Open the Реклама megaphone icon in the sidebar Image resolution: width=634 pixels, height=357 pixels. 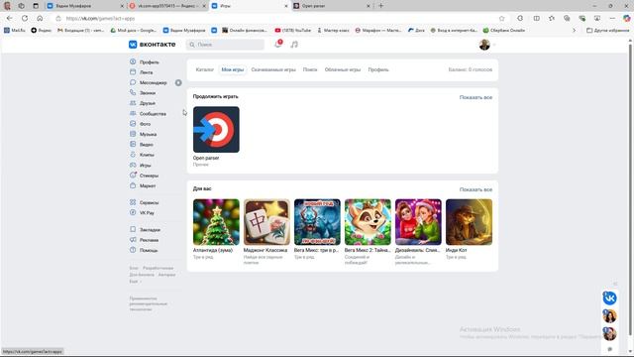pyautogui.click(x=133, y=240)
